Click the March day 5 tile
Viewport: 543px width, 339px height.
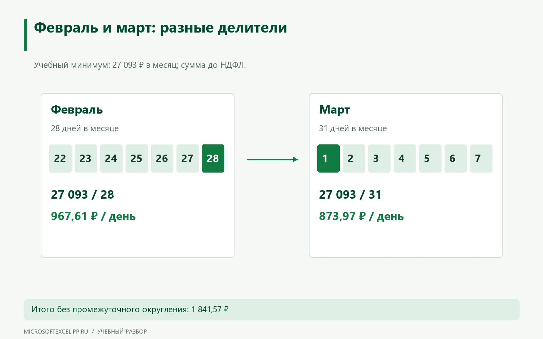coord(430,158)
